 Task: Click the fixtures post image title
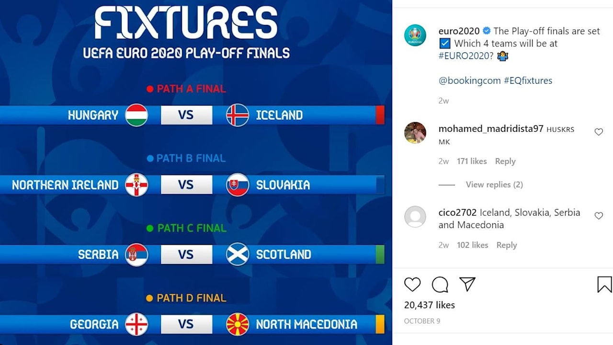tap(186, 23)
